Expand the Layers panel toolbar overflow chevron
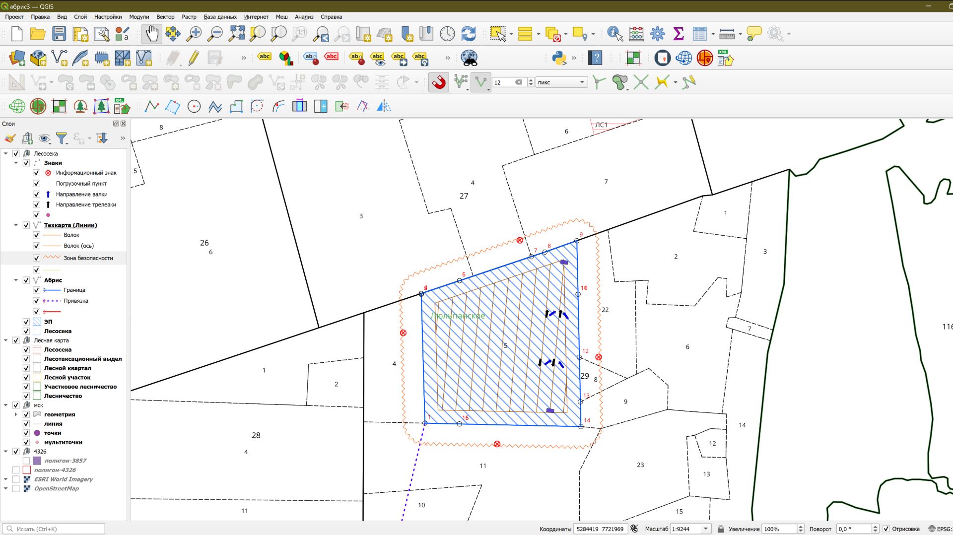The image size is (953, 535). point(123,138)
